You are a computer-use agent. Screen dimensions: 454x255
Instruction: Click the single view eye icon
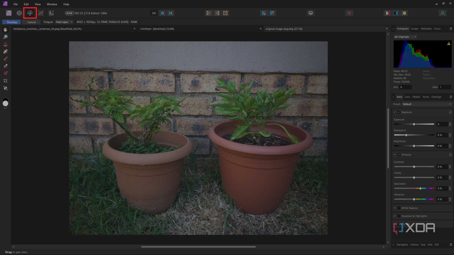coord(154,13)
